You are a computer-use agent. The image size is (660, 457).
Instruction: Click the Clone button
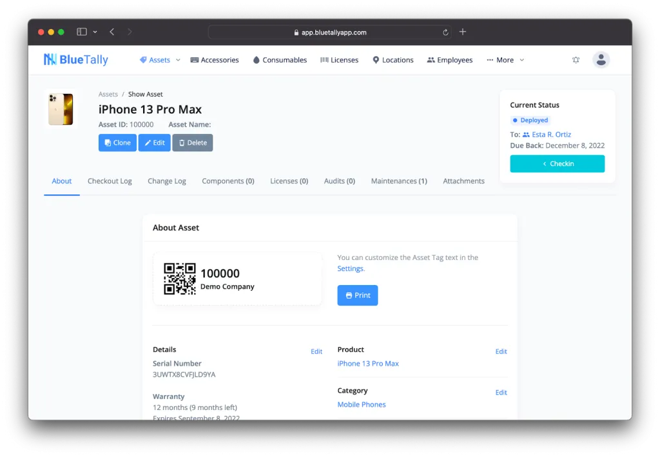click(117, 143)
